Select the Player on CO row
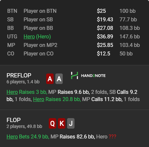The image size is (149, 147). click(73, 53)
